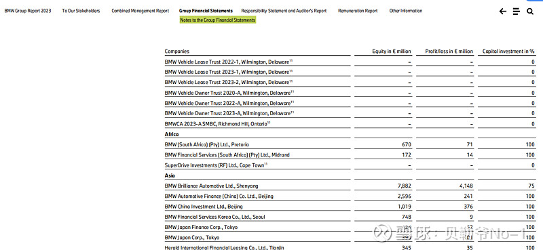The height and width of the screenshot is (250, 543).
Task: Click equity value 2,596
Action: (405, 196)
